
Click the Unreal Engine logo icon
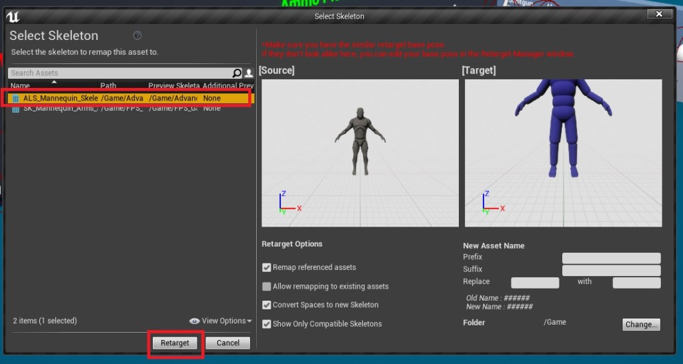coord(13,16)
